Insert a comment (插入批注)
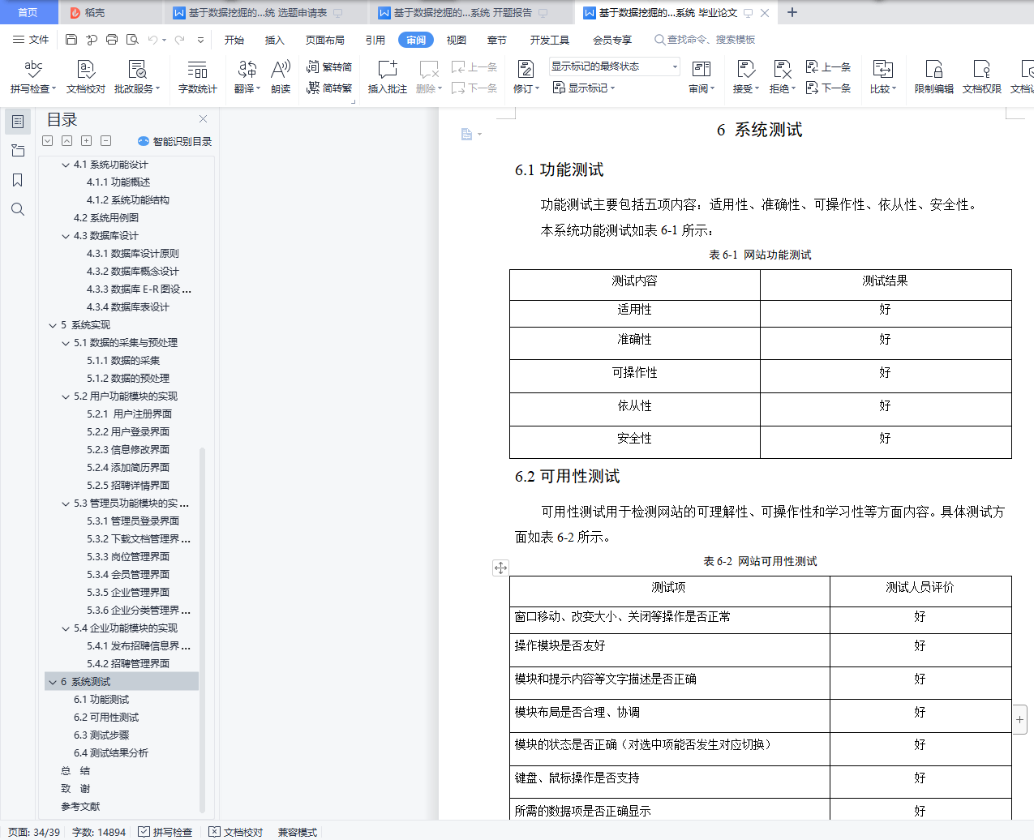Image resolution: width=1034 pixels, height=840 pixels. click(388, 77)
